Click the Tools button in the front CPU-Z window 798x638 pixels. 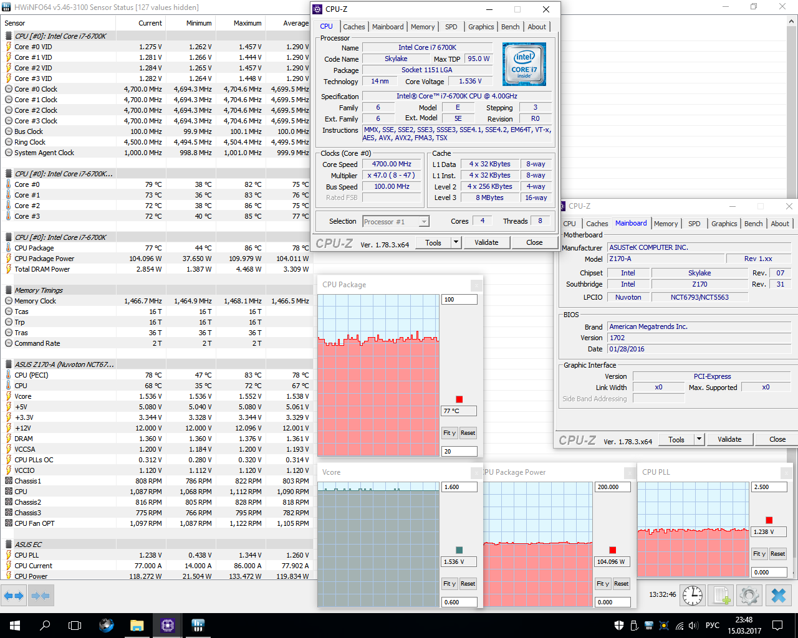(x=433, y=242)
